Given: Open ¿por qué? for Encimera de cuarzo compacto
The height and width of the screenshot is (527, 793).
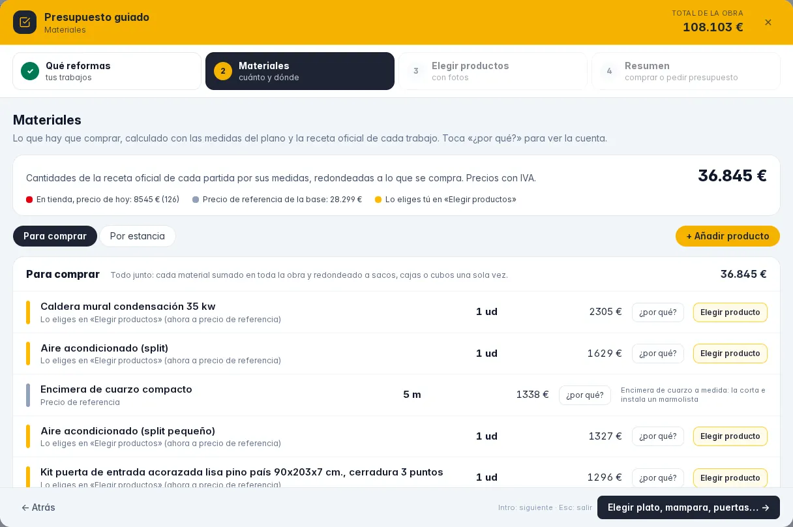Looking at the screenshot, I should (585, 395).
